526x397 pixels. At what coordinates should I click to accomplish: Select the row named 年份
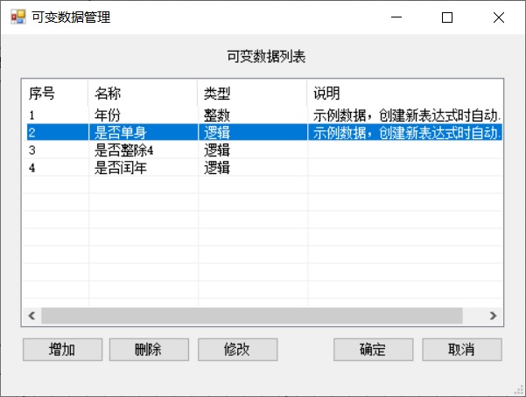(264, 115)
